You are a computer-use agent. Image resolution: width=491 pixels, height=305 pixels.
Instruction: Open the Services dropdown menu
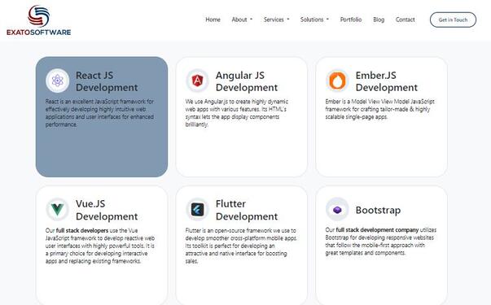pyautogui.click(x=277, y=20)
